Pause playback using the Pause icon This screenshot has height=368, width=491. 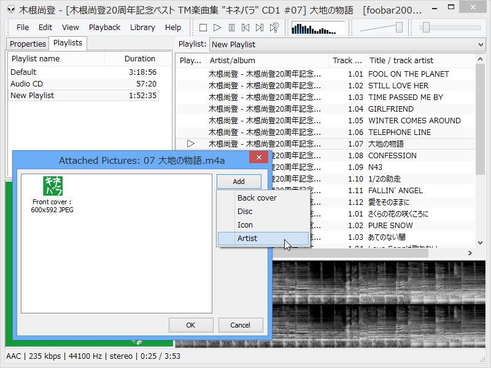coord(231,27)
